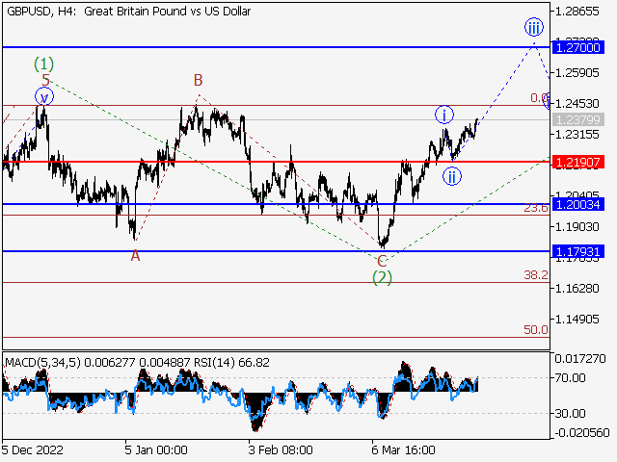Click the 0.017270 MACD scale value
Screen dimensions: 617x462
(580, 358)
